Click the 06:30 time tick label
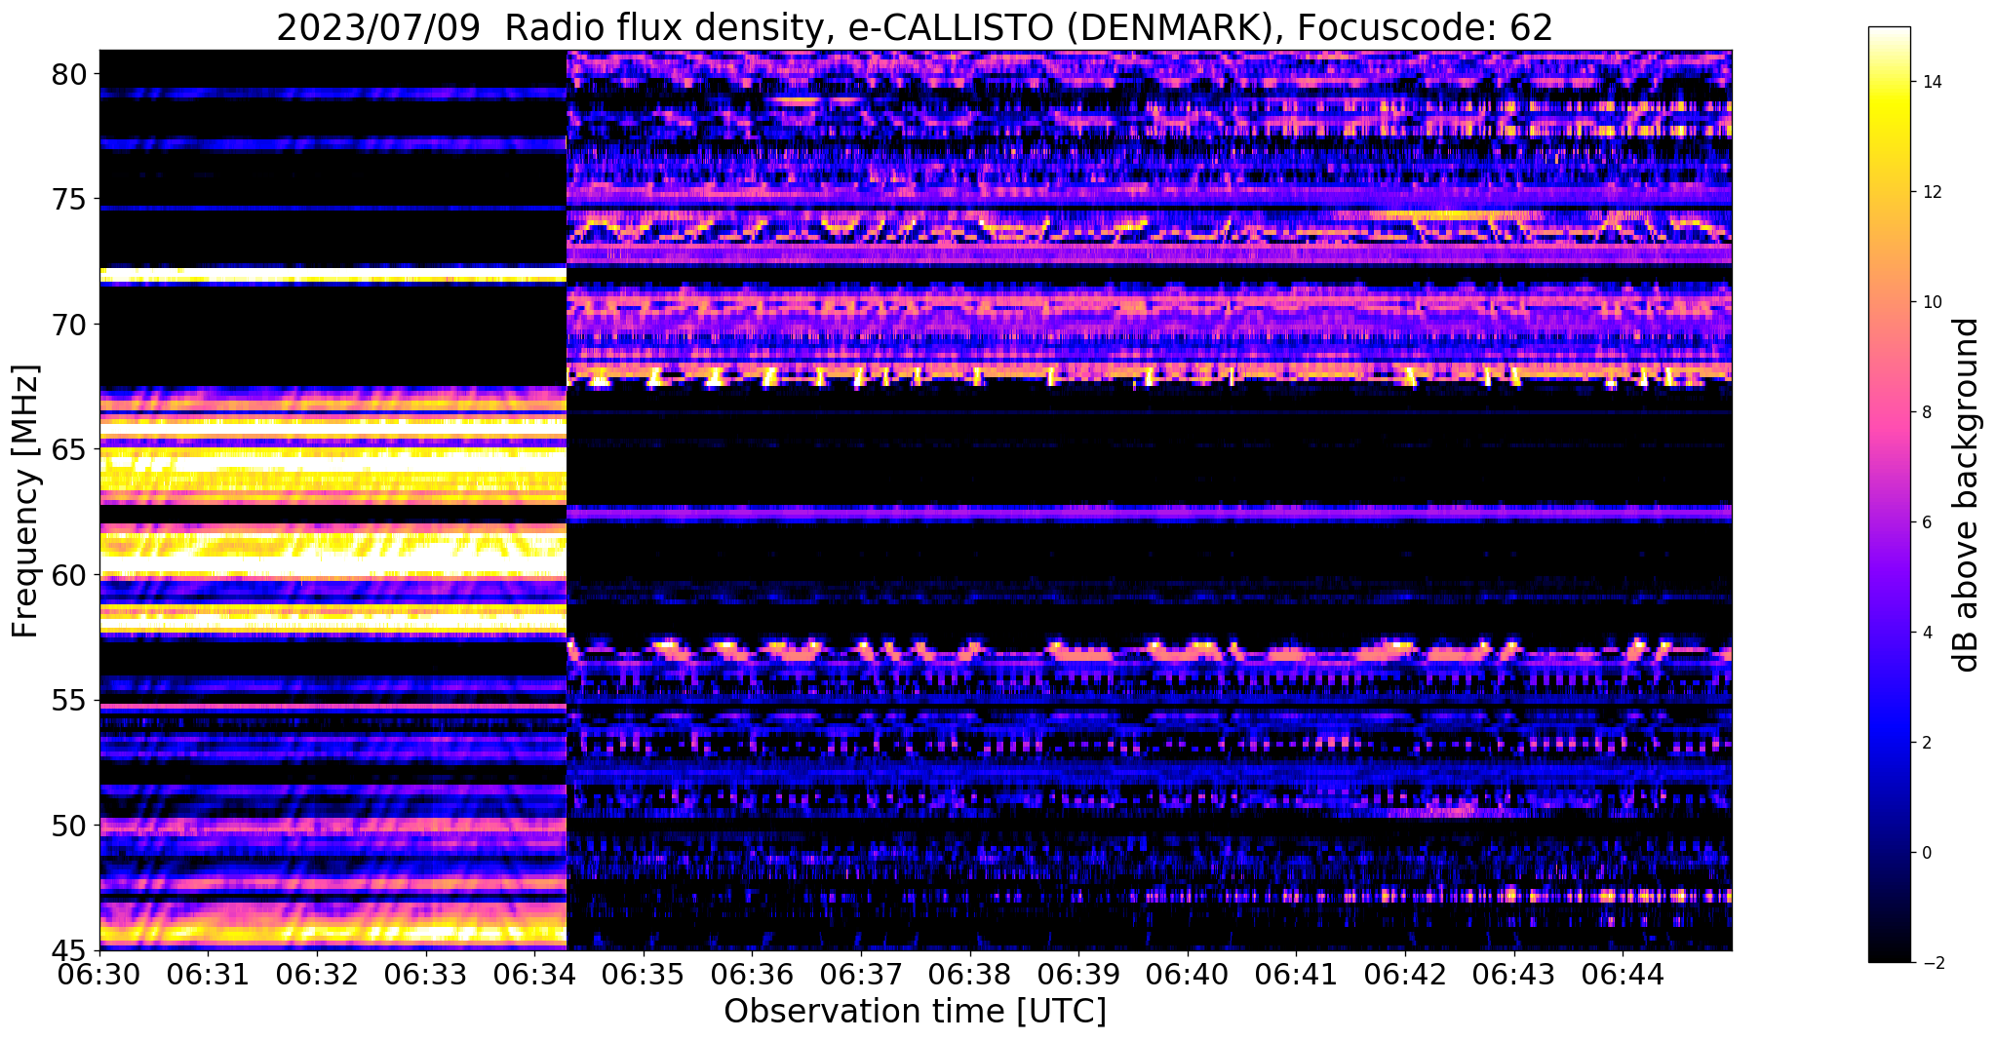 [99, 973]
